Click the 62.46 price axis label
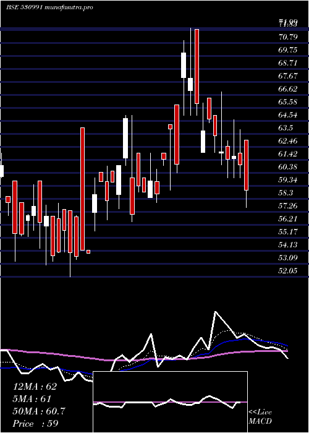 point(289,140)
